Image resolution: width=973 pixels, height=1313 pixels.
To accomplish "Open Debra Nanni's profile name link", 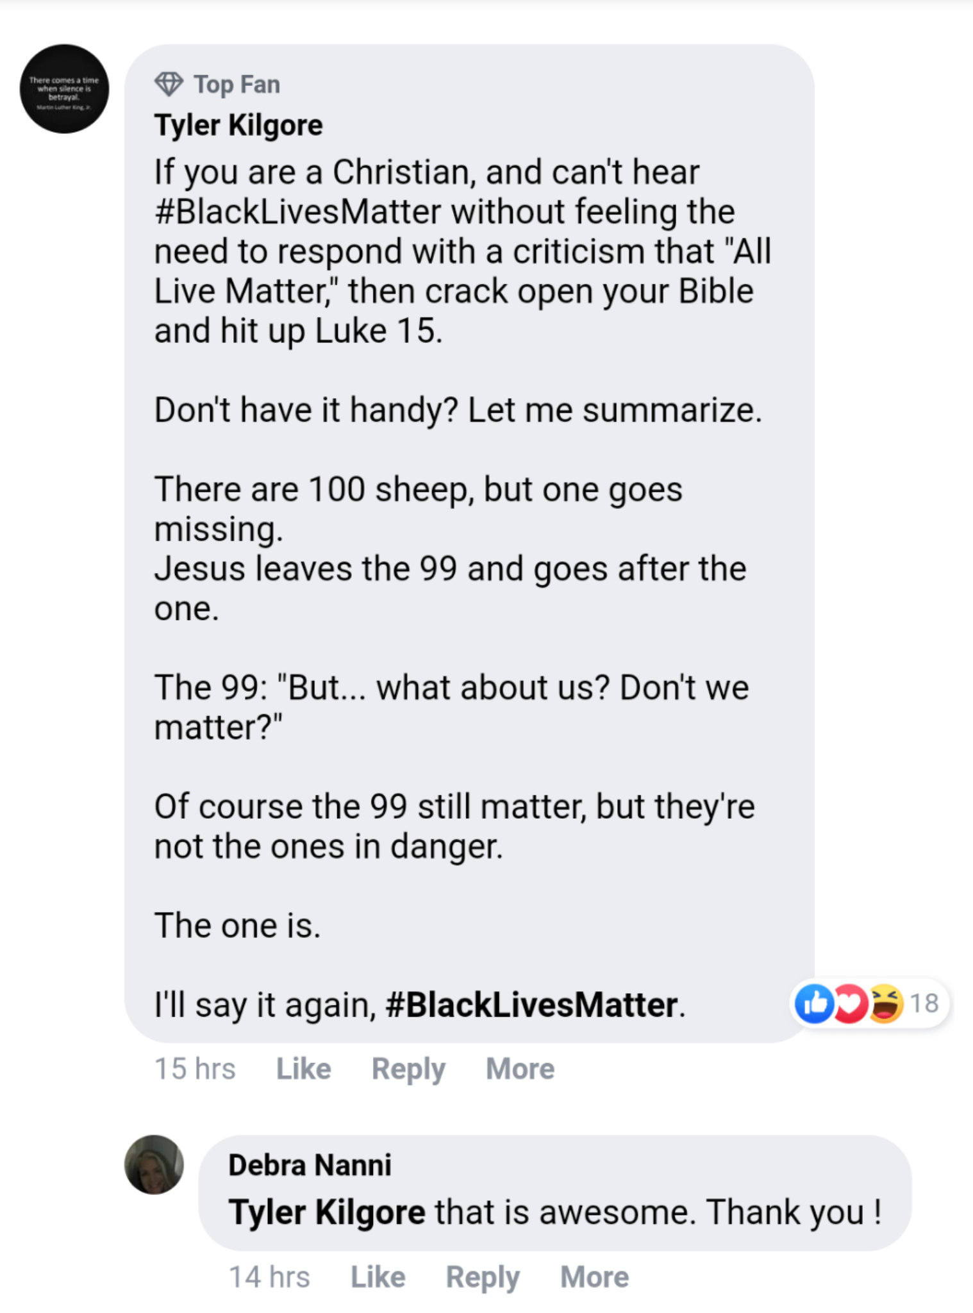I will pyautogui.click(x=310, y=1165).
